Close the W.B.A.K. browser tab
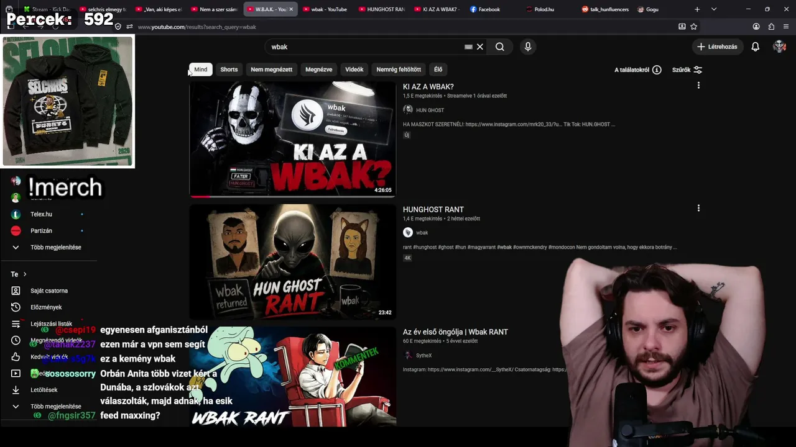The width and height of the screenshot is (796, 447). 291,9
